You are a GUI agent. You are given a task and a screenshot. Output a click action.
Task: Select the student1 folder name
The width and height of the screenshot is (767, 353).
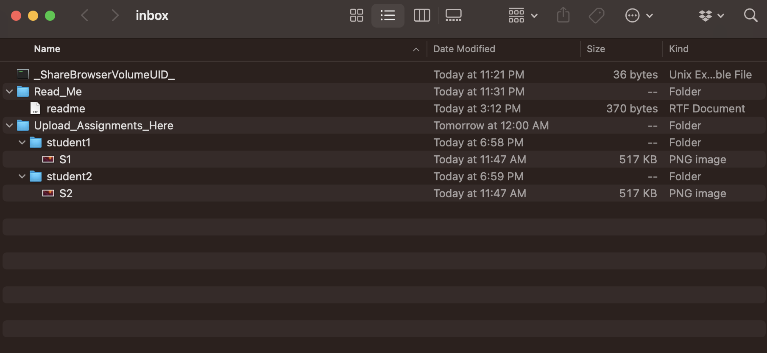(68, 143)
